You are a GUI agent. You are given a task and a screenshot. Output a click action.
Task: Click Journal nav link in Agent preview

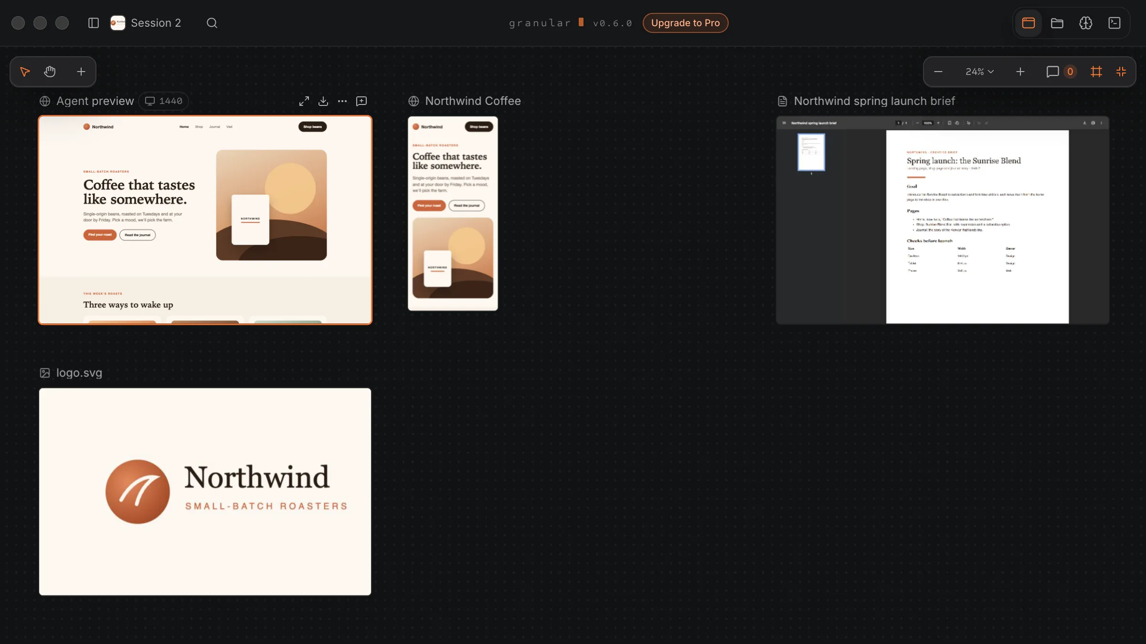click(x=214, y=127)
